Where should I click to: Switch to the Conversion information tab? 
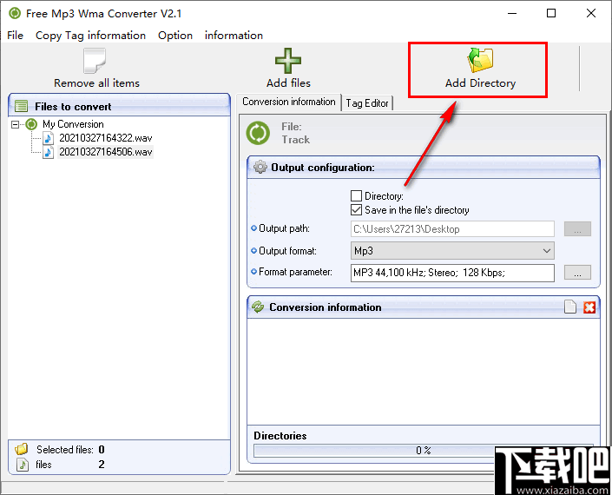tap(289, 102)
